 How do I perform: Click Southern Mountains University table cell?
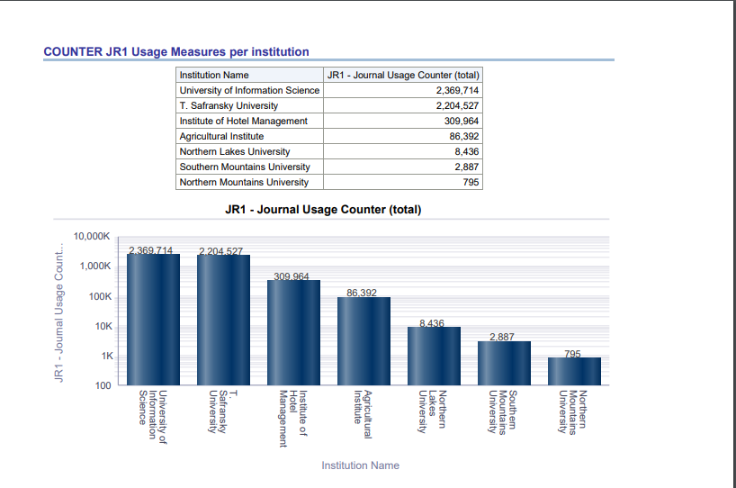click(x=245, y=167)
